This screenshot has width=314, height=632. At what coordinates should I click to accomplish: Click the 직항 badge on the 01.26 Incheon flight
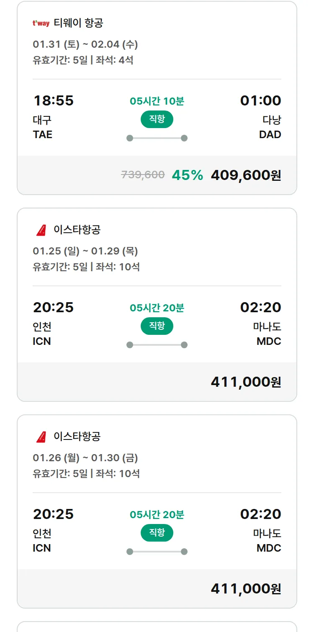[x=157, y=533]
